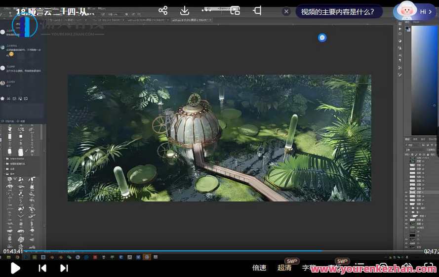The width and height of the screenshot is (439, 277).
Task: Skip to the next video
Action: pos(64,268)
